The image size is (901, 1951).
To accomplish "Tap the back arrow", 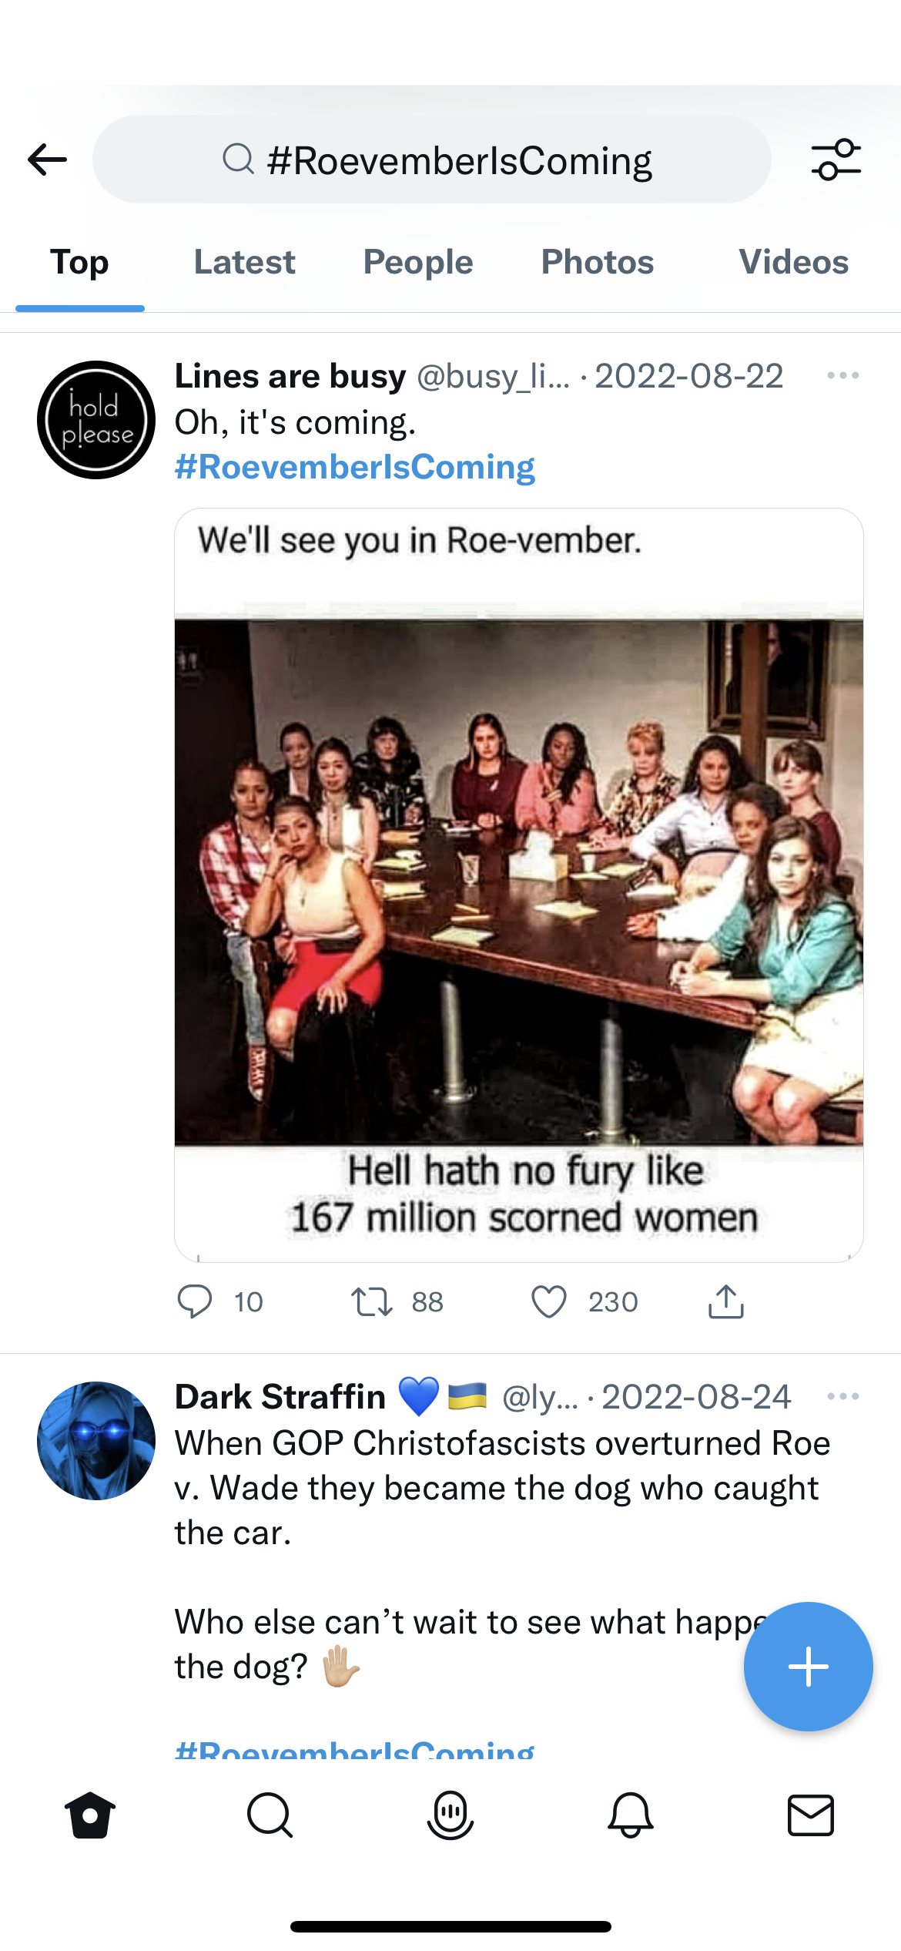I will (48, 160).
